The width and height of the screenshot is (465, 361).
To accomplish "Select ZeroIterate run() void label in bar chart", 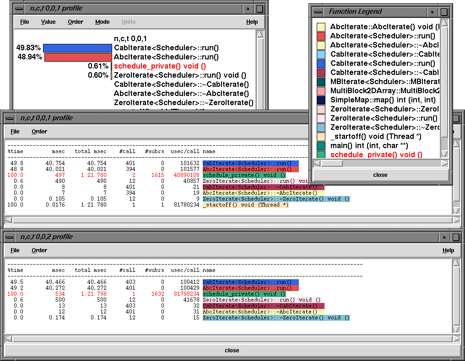I will pyautogui.click(x=180, y=75).
